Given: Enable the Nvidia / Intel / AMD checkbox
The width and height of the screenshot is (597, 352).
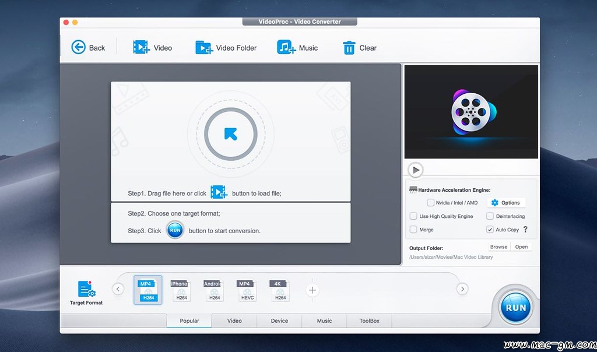Looking at the screenshot, I should pos(430,203).
